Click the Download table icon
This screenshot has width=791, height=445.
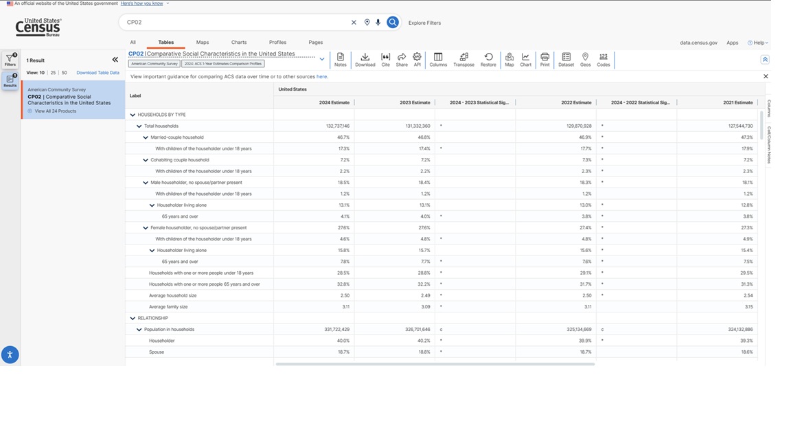click(365, 60)
